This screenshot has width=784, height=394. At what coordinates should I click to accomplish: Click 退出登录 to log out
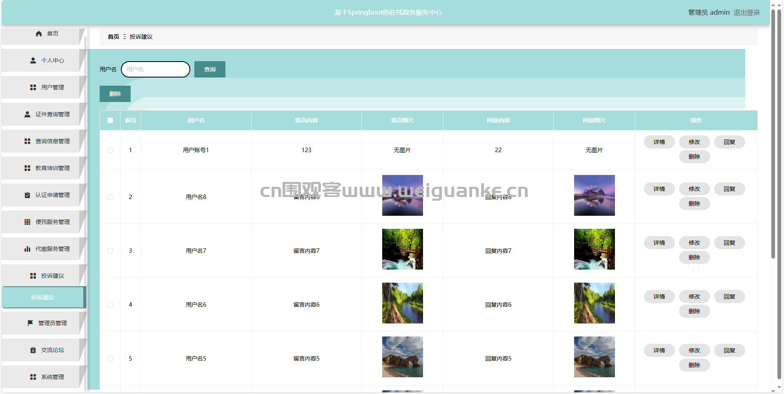746,13
